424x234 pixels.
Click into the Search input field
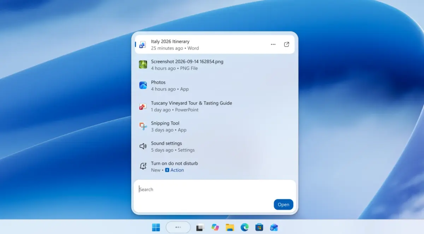214,190
